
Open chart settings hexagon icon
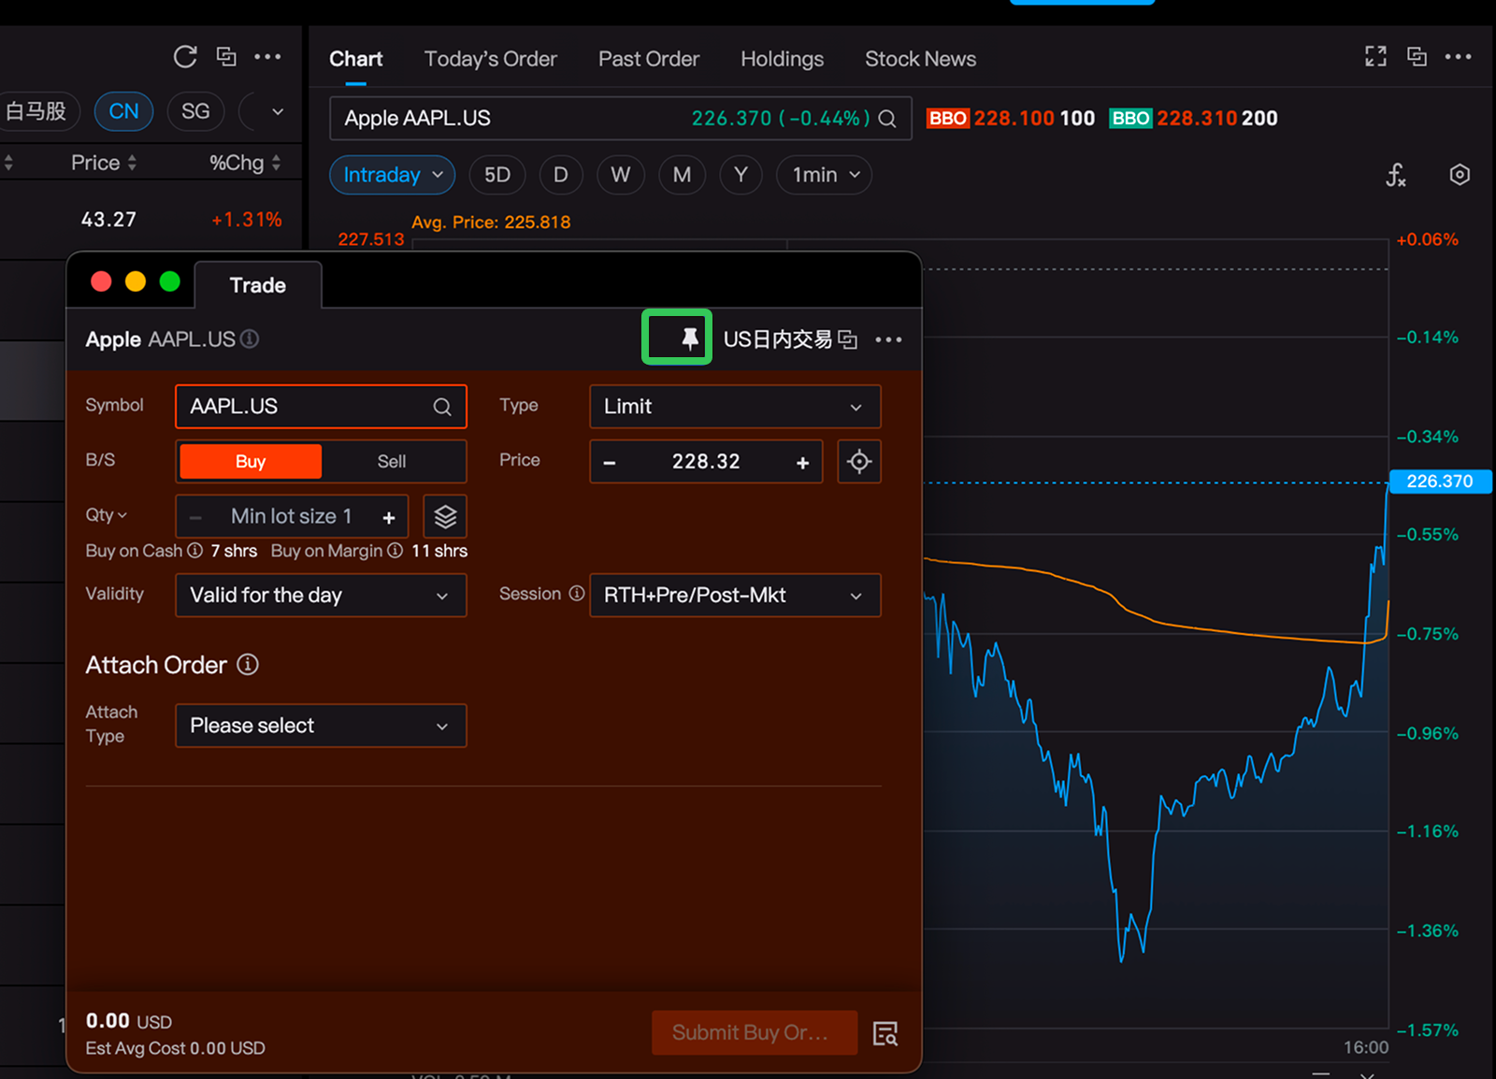pos(1459,175)
